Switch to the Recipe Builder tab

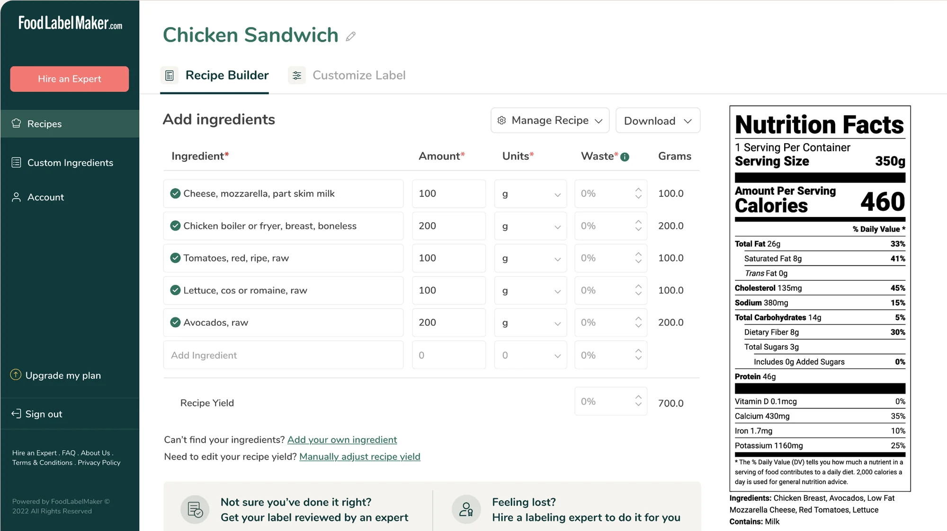226,75
